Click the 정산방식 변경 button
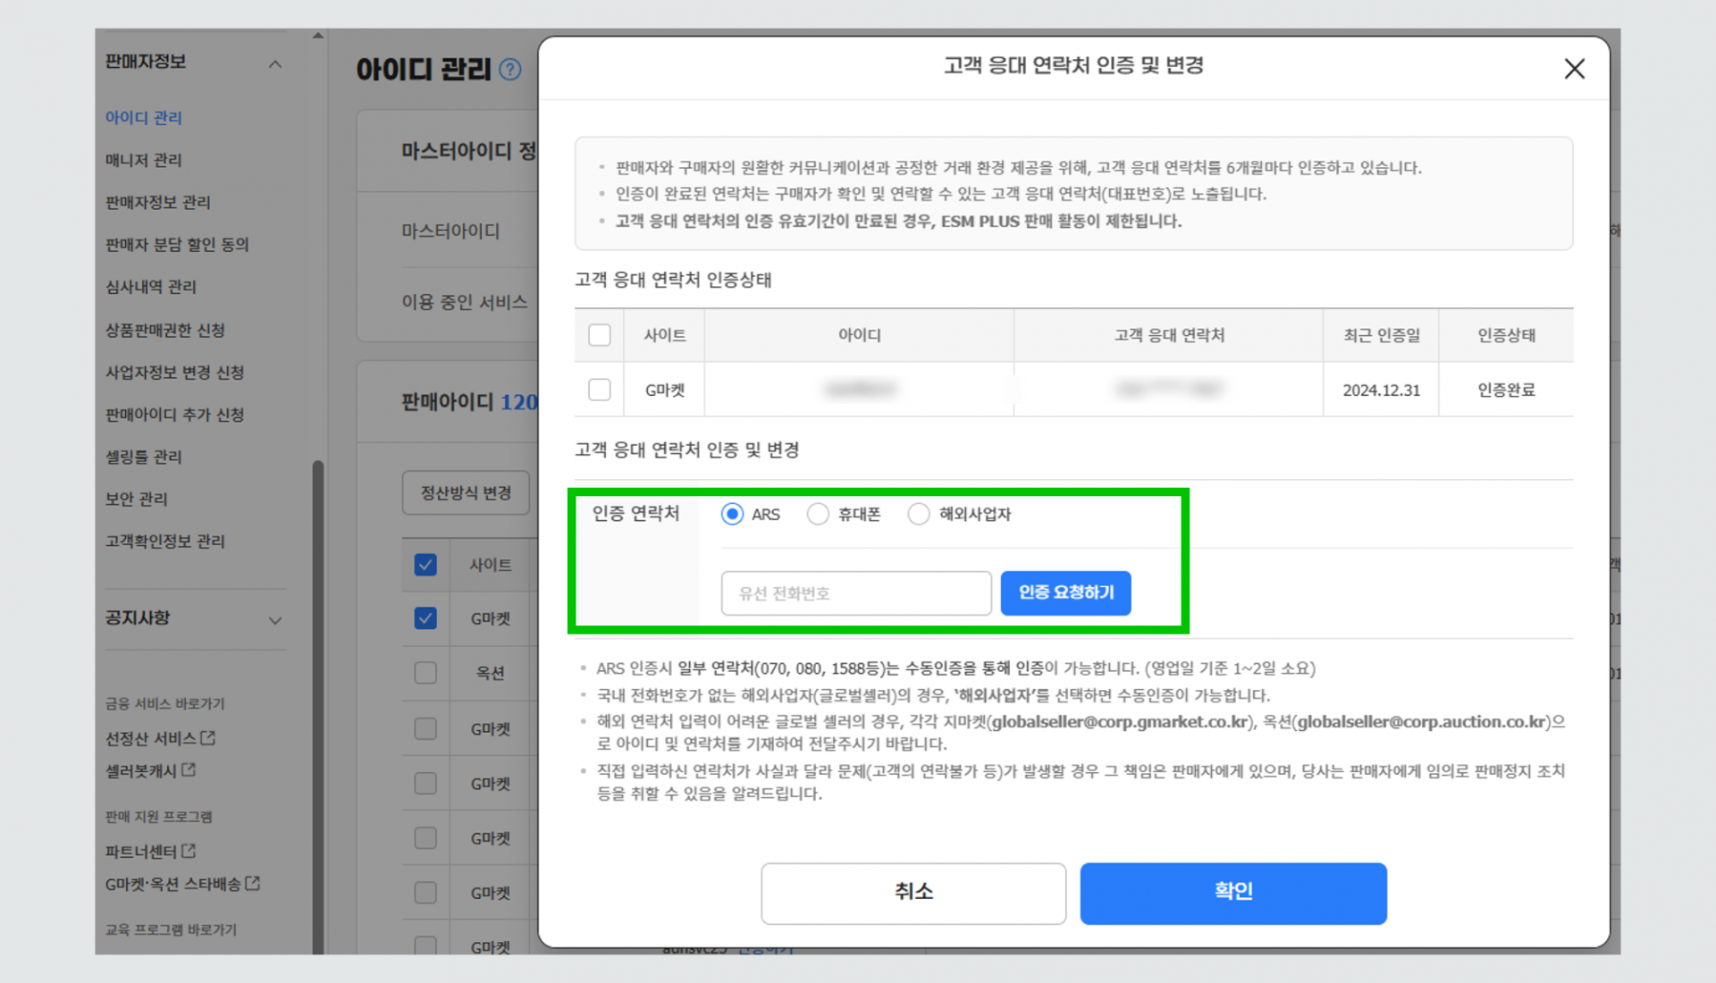 point(466,492)
